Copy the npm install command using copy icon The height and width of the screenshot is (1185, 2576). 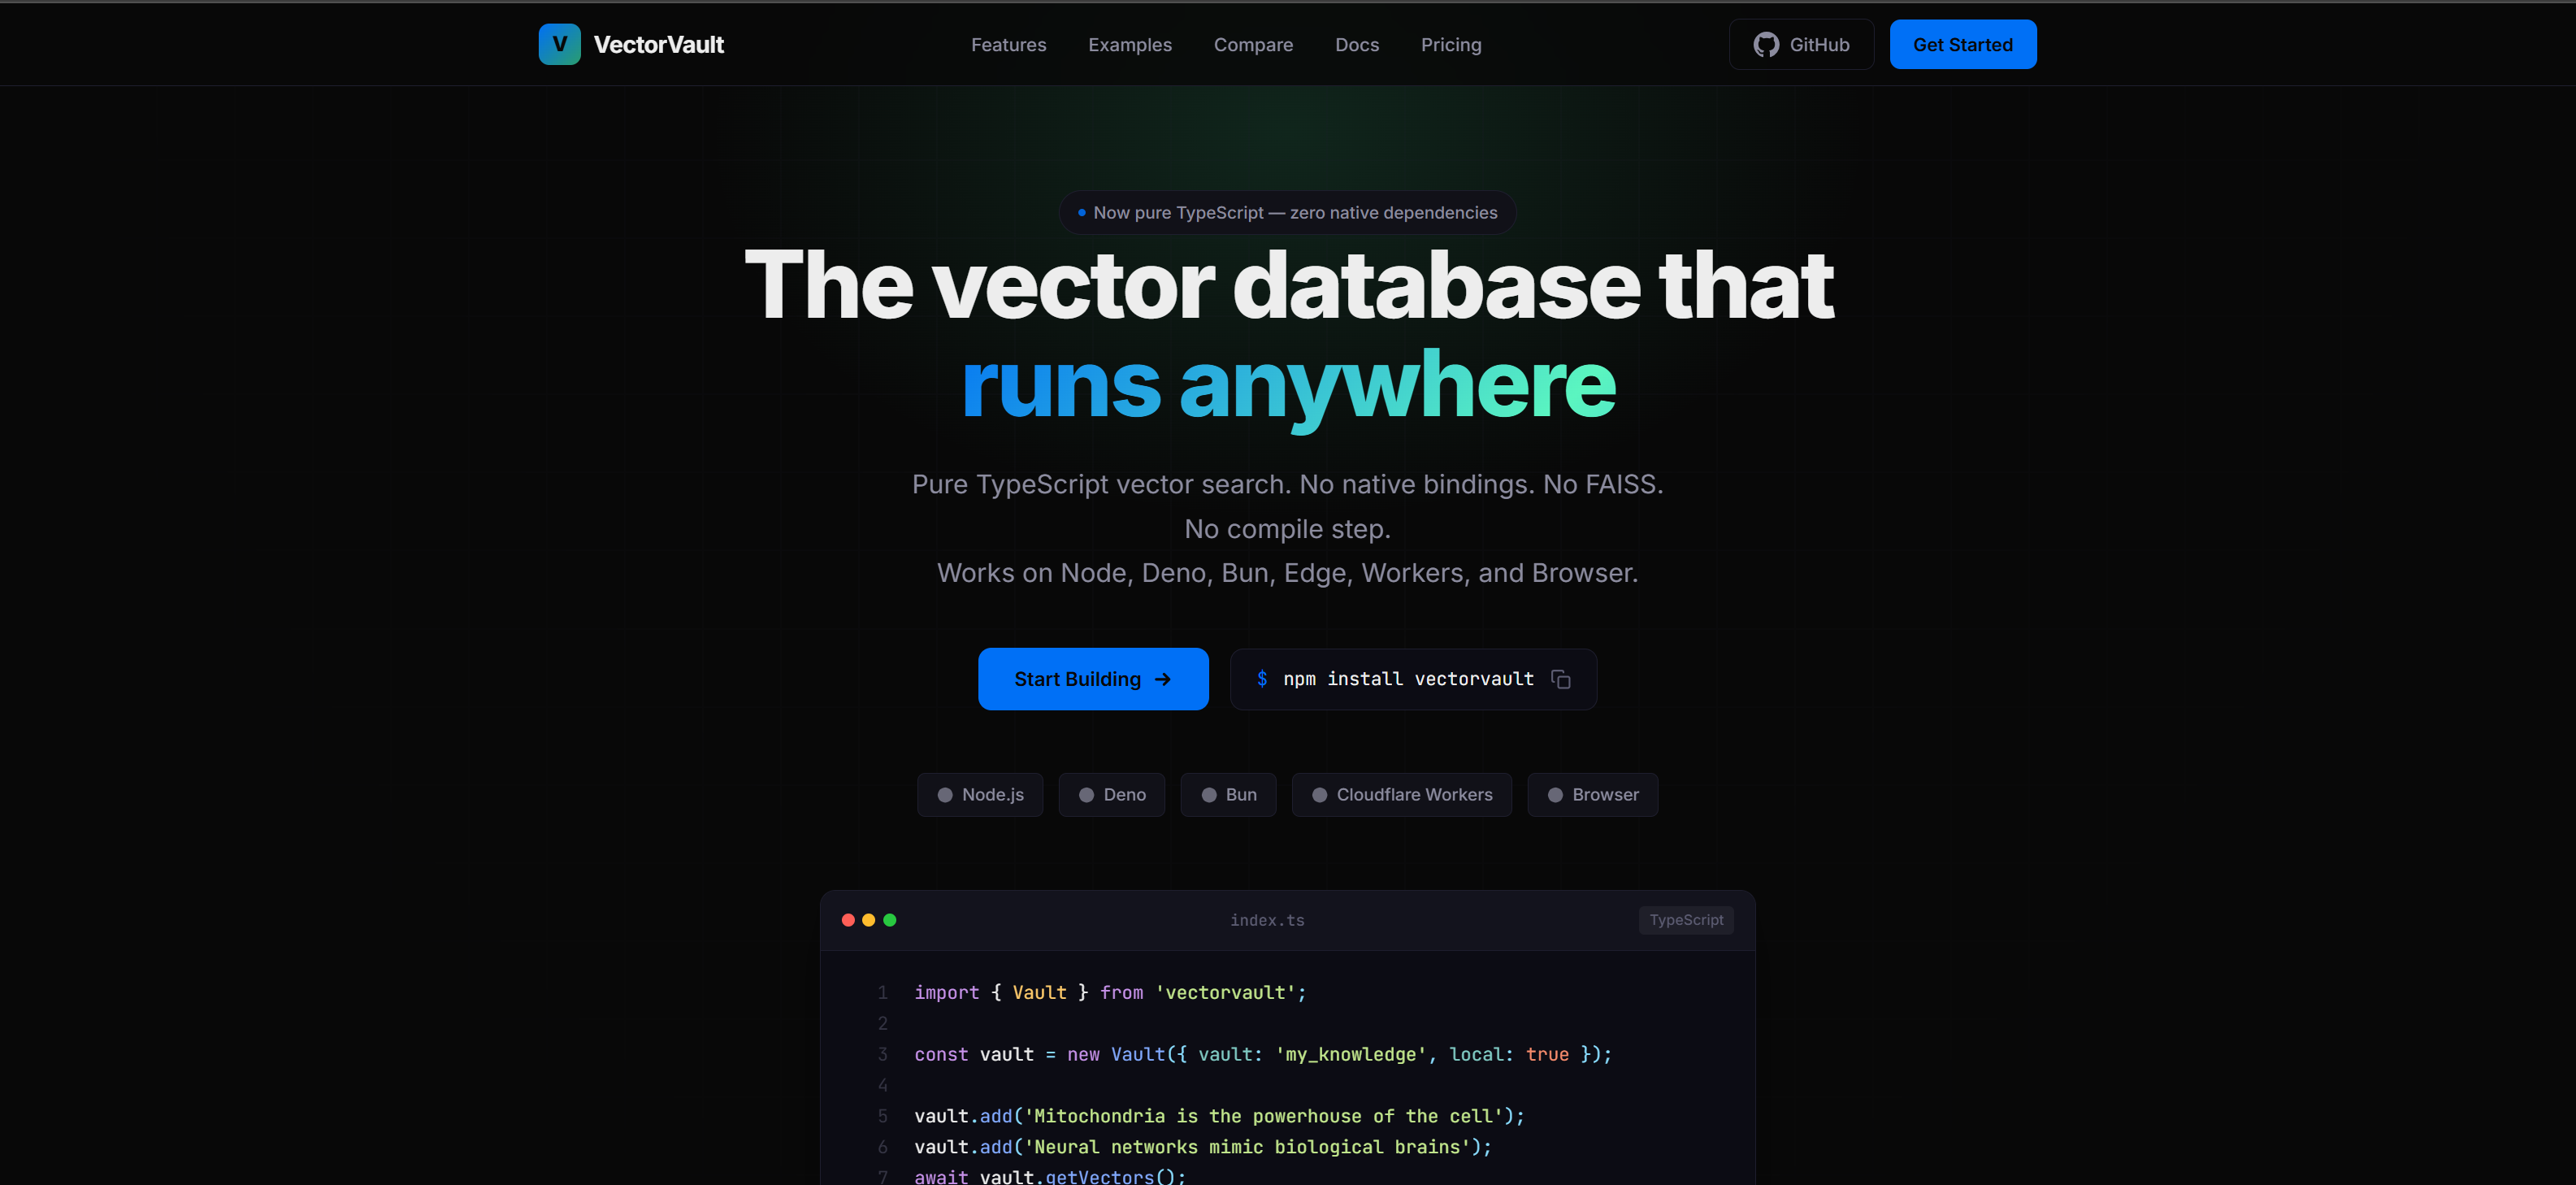1560,679
